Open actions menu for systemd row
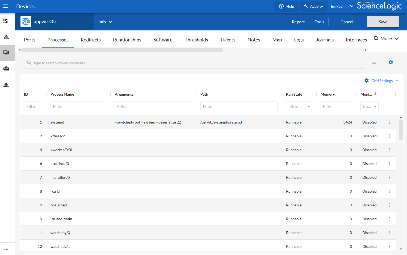This screenshot has width=407, height=255. [389, 122]
